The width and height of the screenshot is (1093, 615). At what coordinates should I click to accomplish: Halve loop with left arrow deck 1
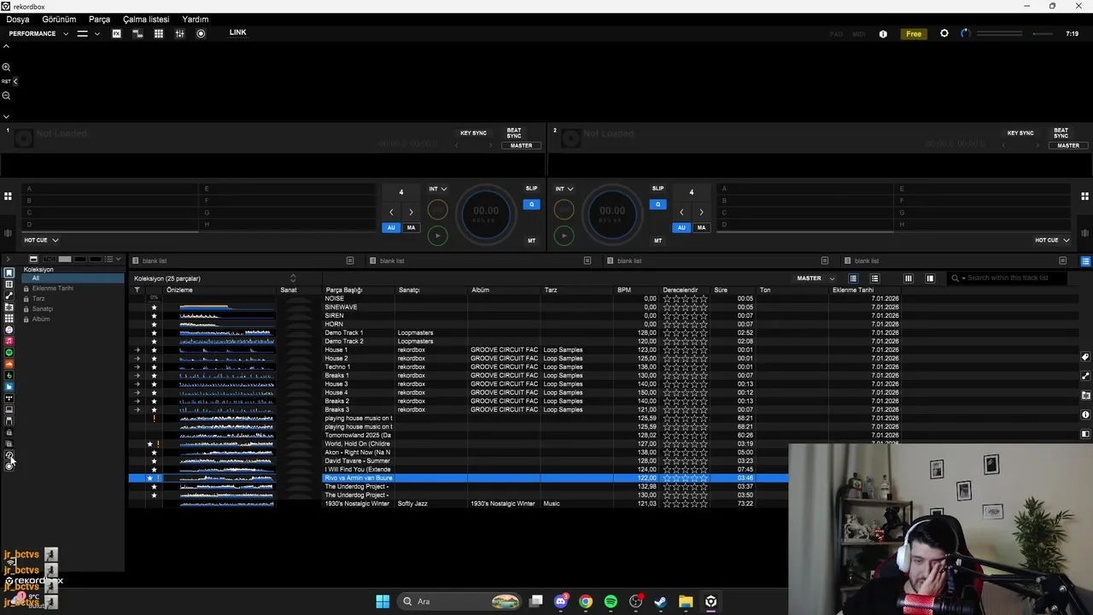[391, 212]
